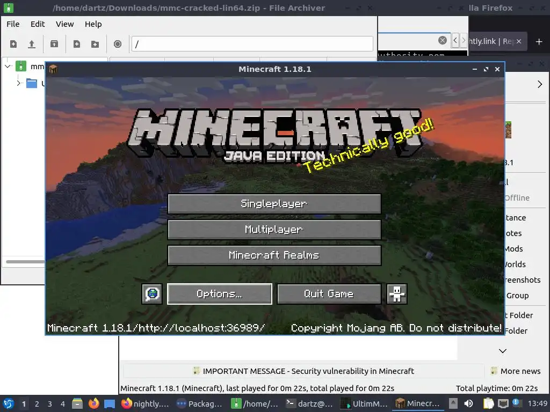Click the More news button
550x412 pixels.
pyautogui.click(x=516, y=371)
